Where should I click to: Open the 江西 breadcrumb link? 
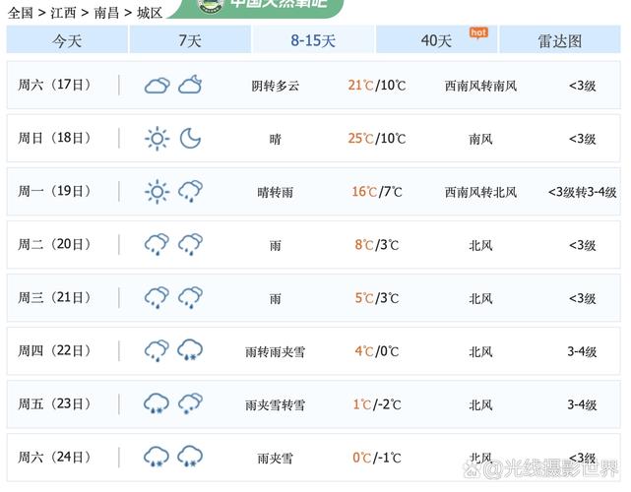click(63, 13)
